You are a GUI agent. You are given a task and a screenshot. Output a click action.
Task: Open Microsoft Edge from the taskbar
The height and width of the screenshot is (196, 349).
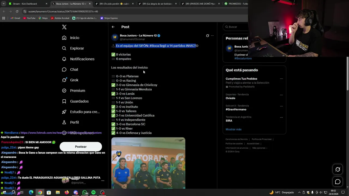click(x=31, y=192)
